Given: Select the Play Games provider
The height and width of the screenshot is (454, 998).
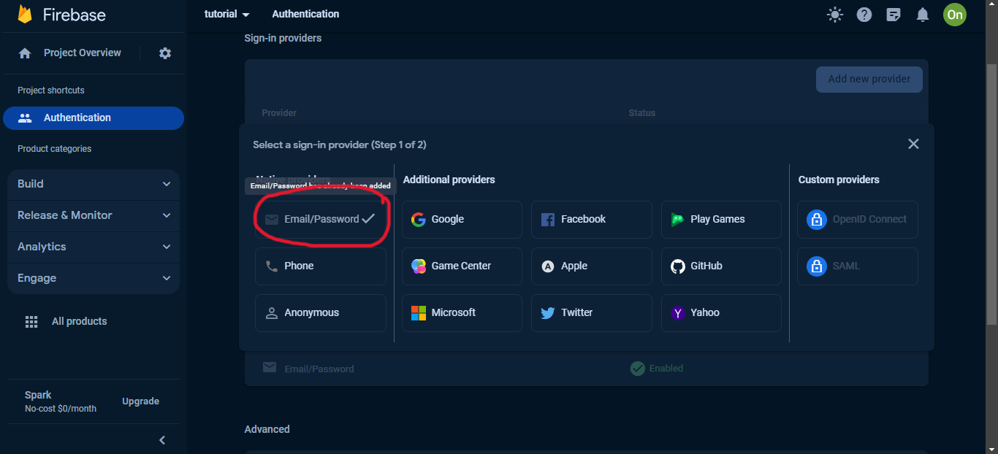Looking at the screenshot, I should click(x=720, y=219).
